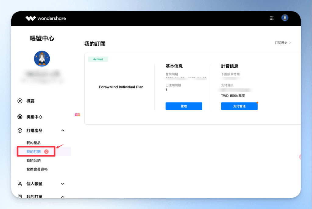Open 我的合約 submenu item
This screenshot has width=312, height=209.
34,161
